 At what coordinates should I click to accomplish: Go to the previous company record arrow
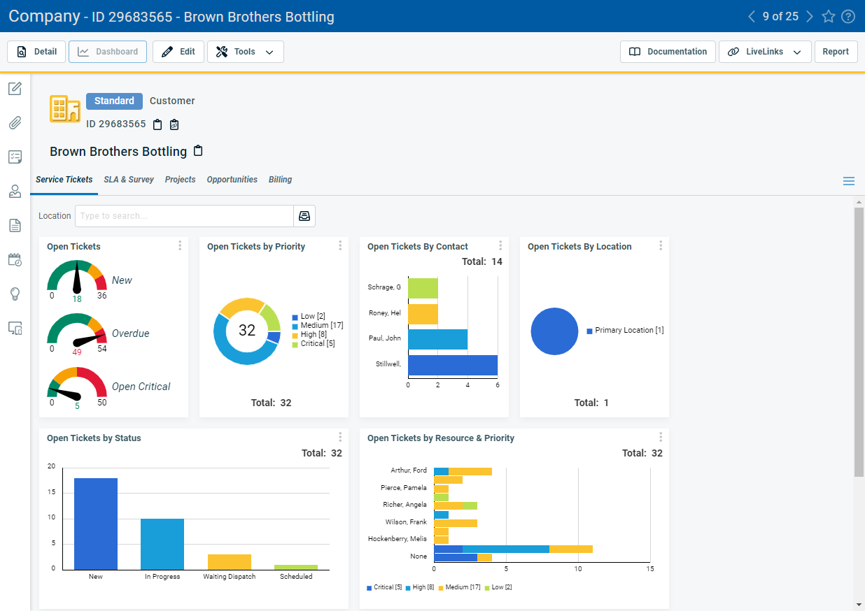click(x=752, y=16)
